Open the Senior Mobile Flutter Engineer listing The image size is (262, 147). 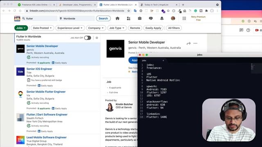coord(46,91)
